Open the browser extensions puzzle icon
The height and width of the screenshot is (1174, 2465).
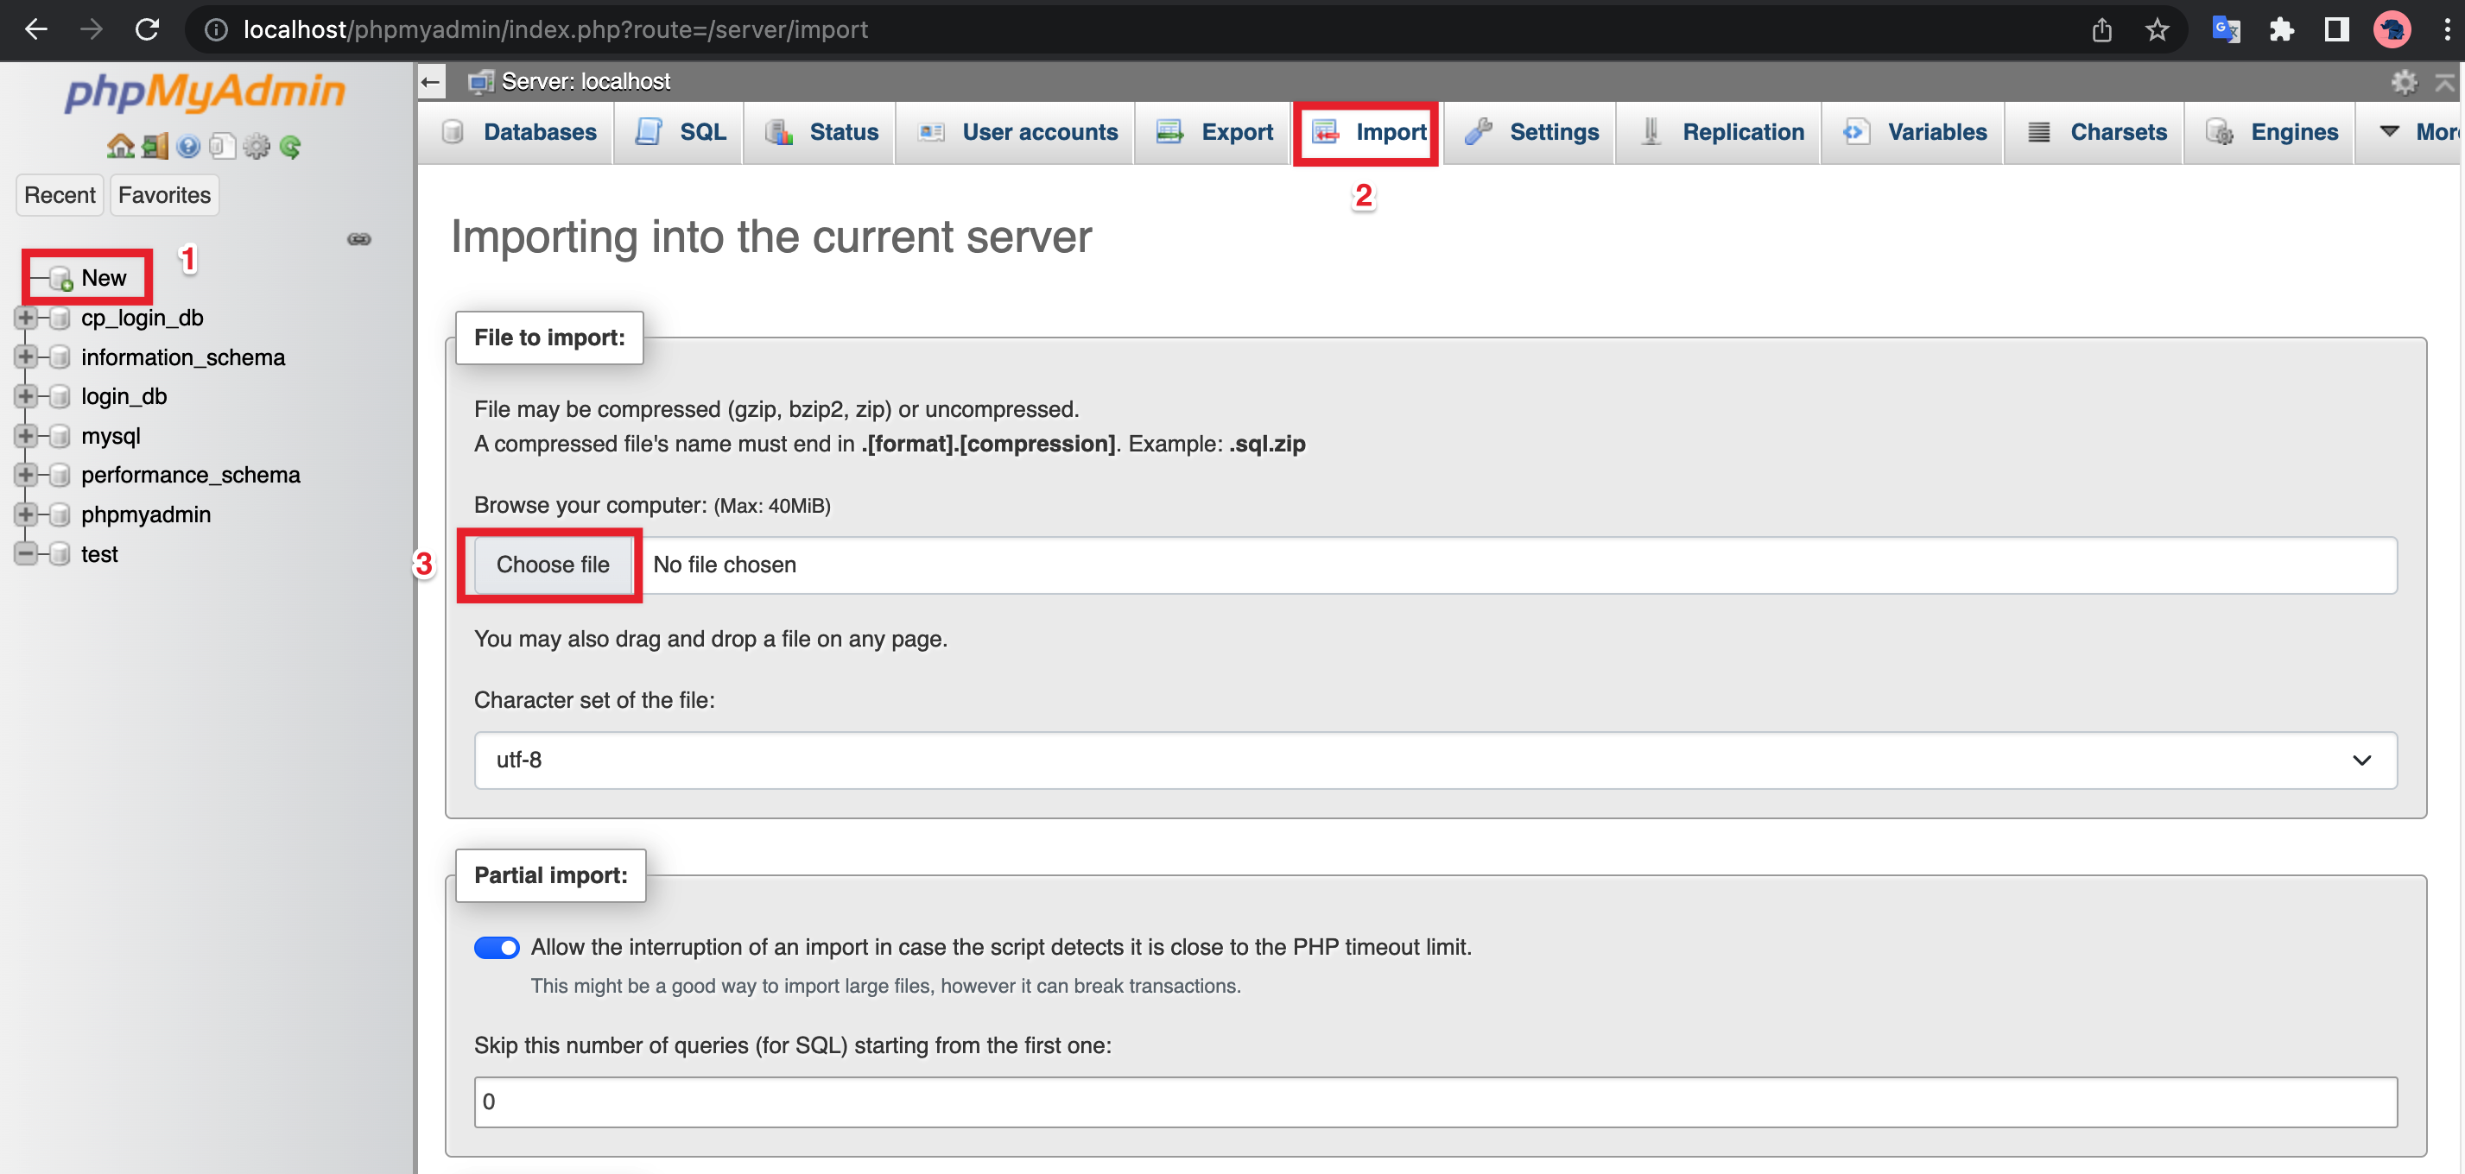[2281, 29]
